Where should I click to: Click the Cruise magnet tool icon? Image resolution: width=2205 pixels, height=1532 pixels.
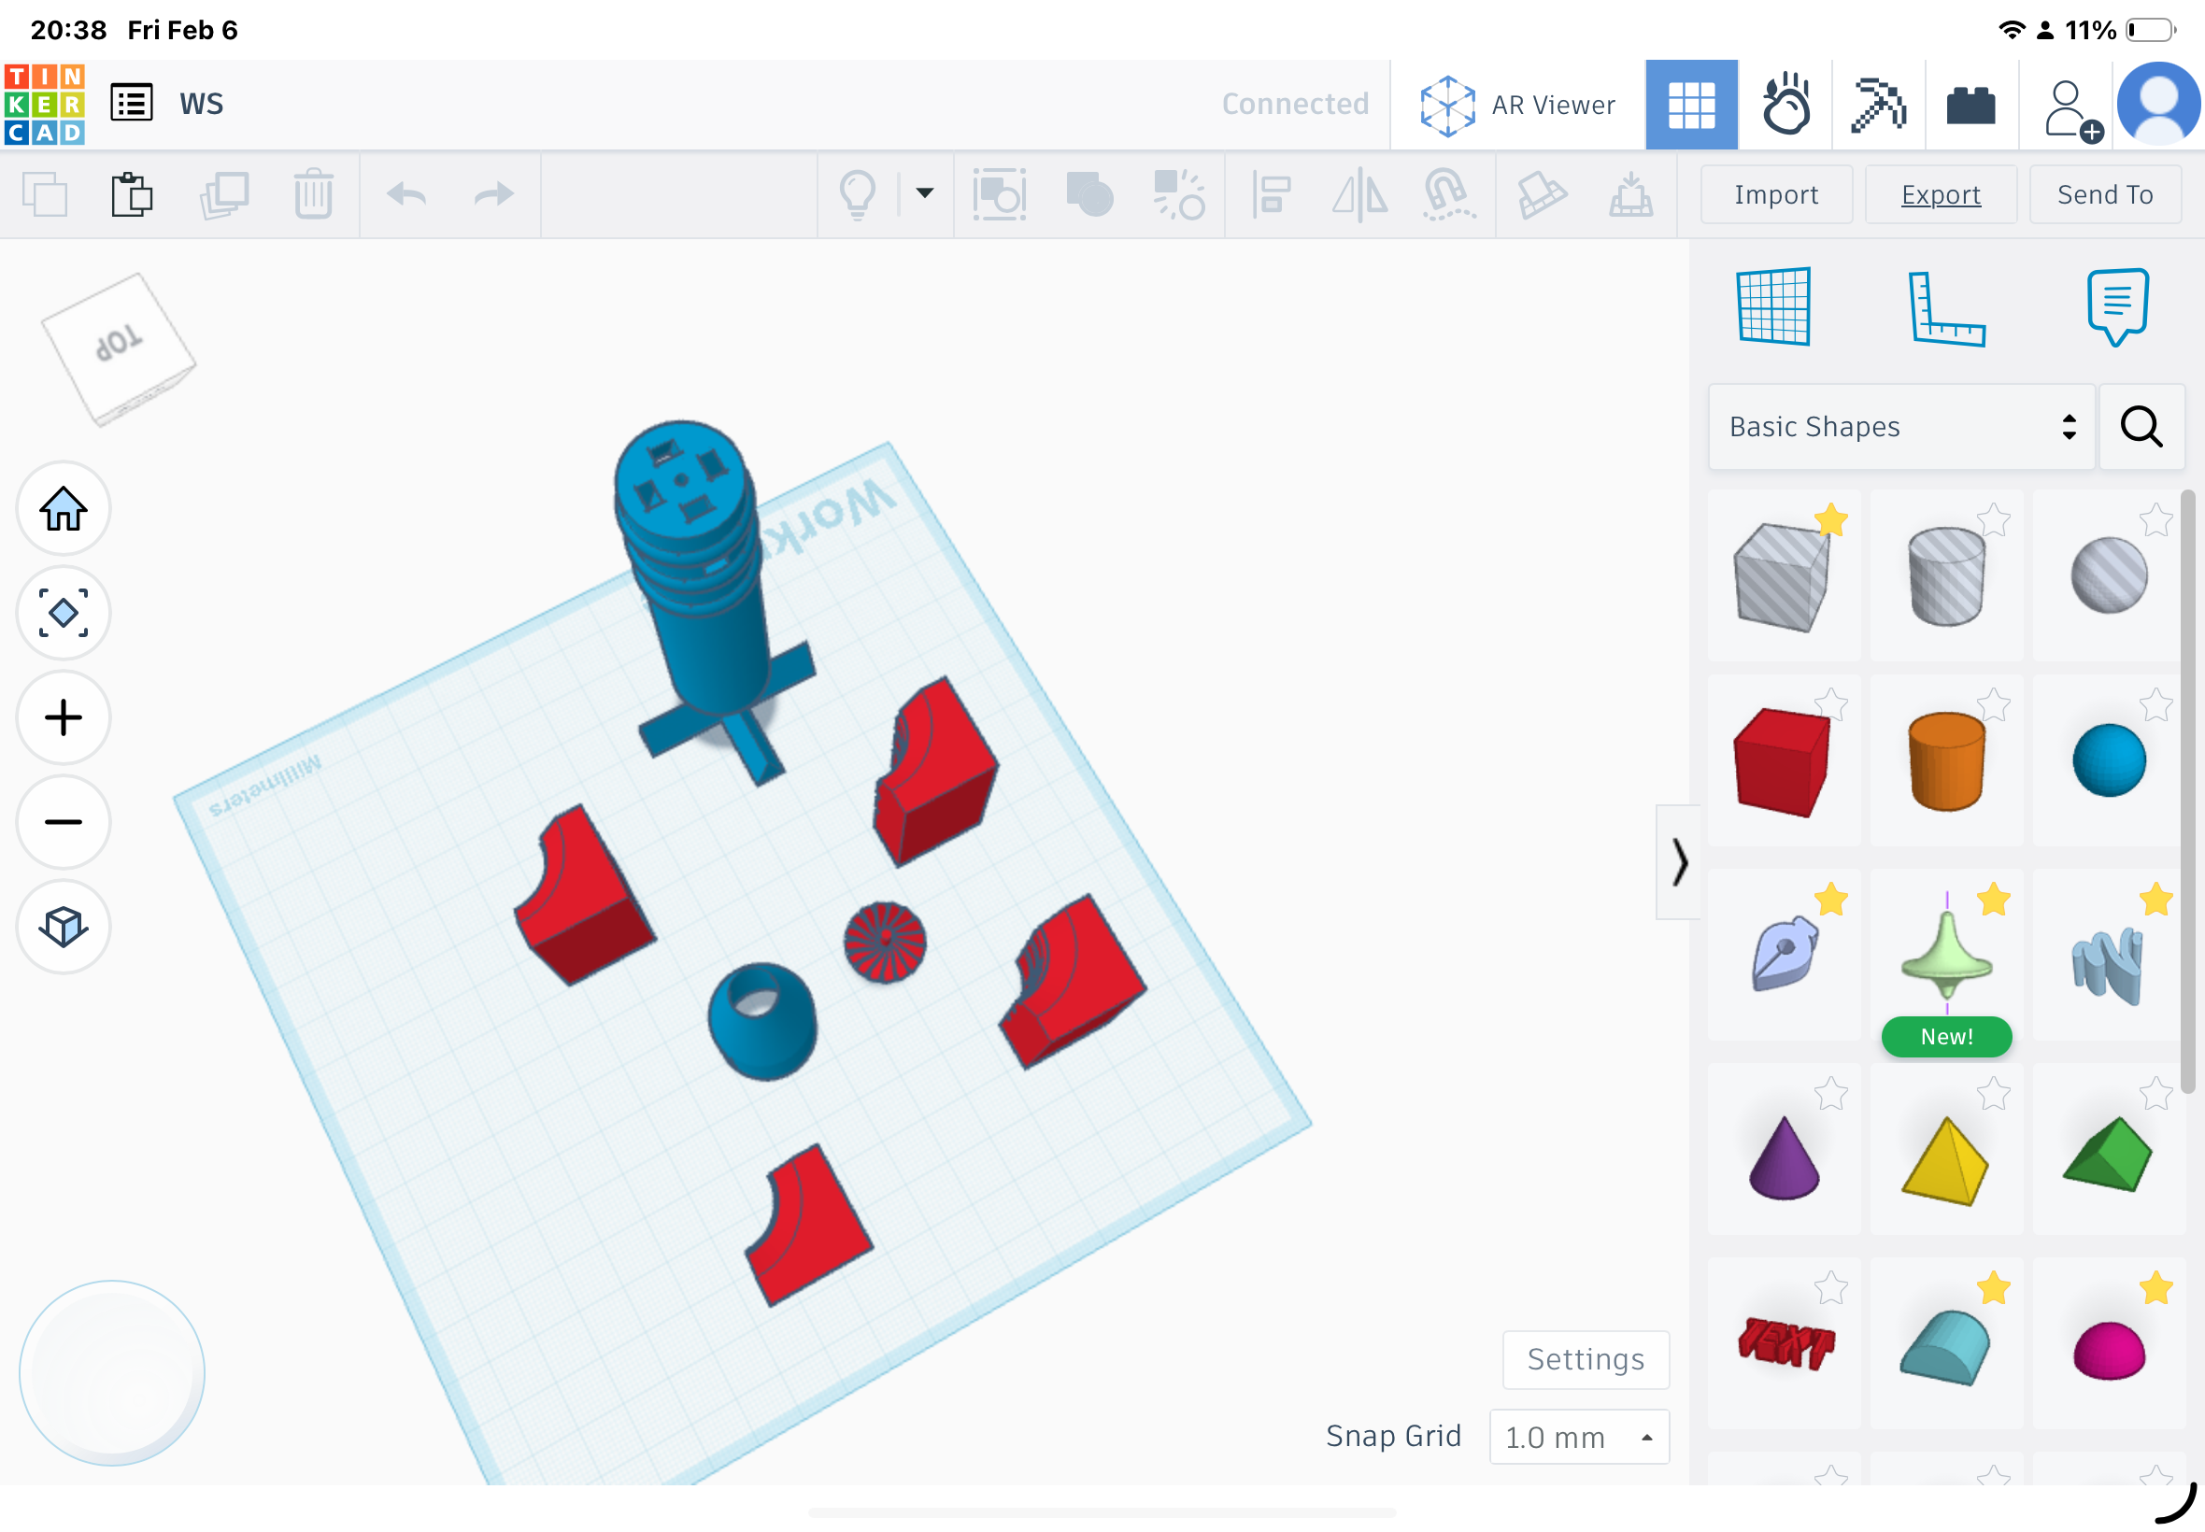point(1447,195)
